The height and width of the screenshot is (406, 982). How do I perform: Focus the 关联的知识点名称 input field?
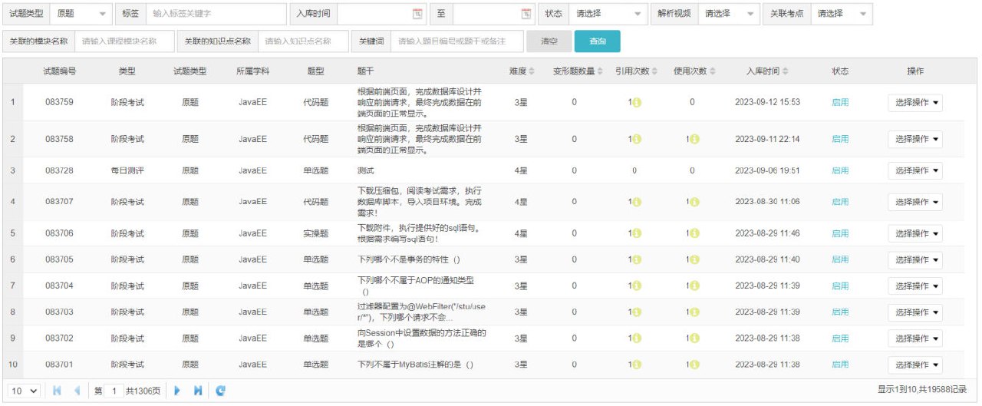303,41
